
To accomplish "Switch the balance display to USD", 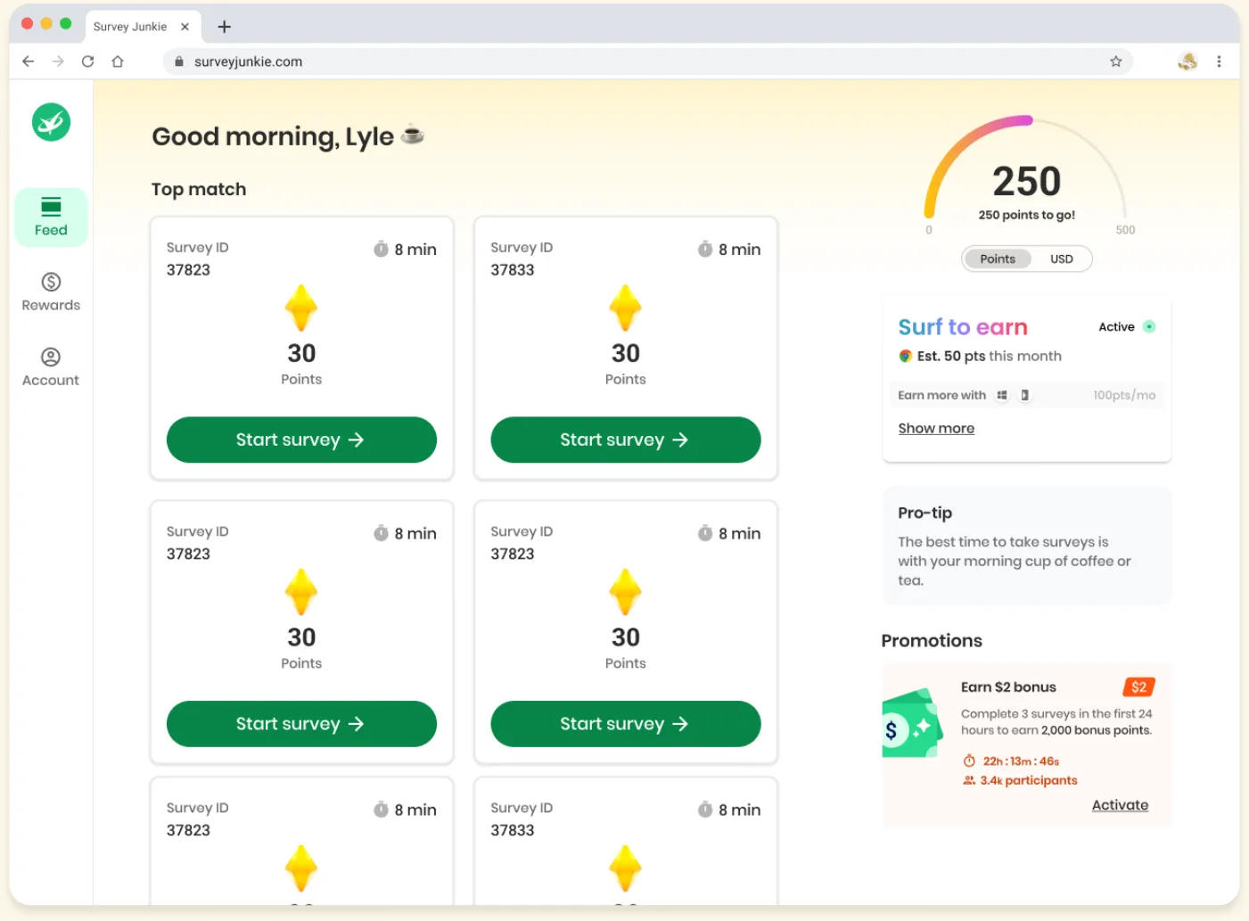I will 1061,259.
